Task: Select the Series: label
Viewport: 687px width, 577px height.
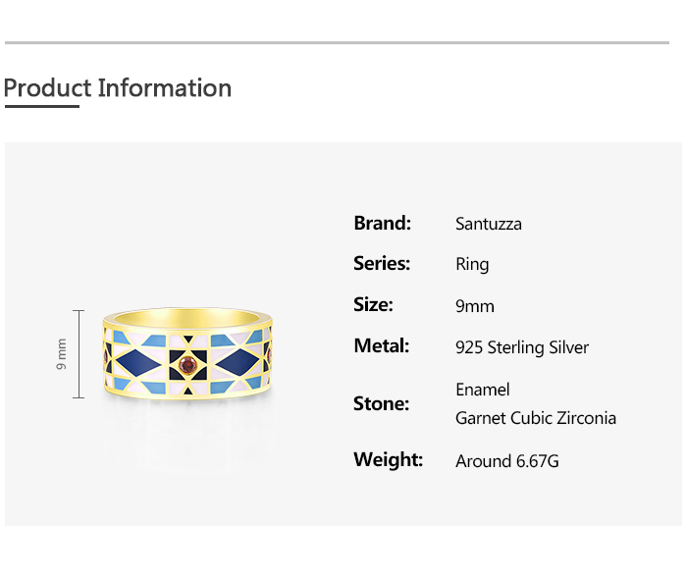Action: click(382, 263)
